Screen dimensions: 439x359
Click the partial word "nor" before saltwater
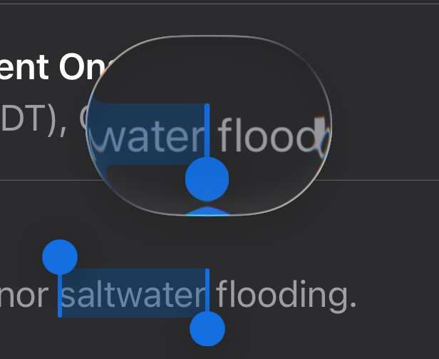[x=27, y=295]
